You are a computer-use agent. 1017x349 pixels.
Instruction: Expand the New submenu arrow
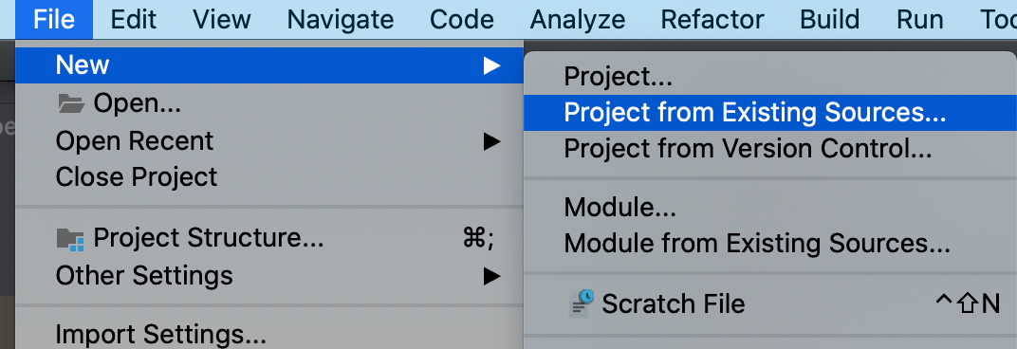[491, 64]
